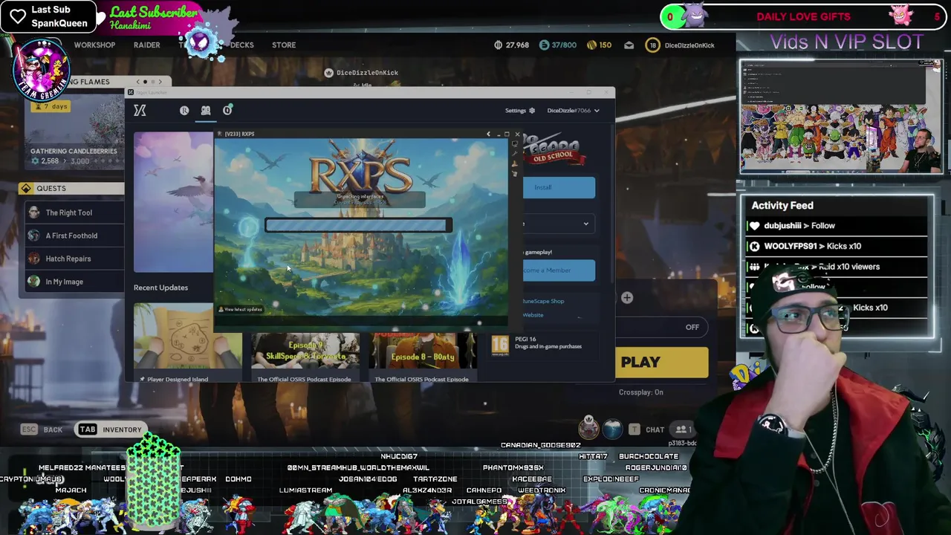Click the 150 gold currency counter
951x535 pixels.
[x=600, y=45]
